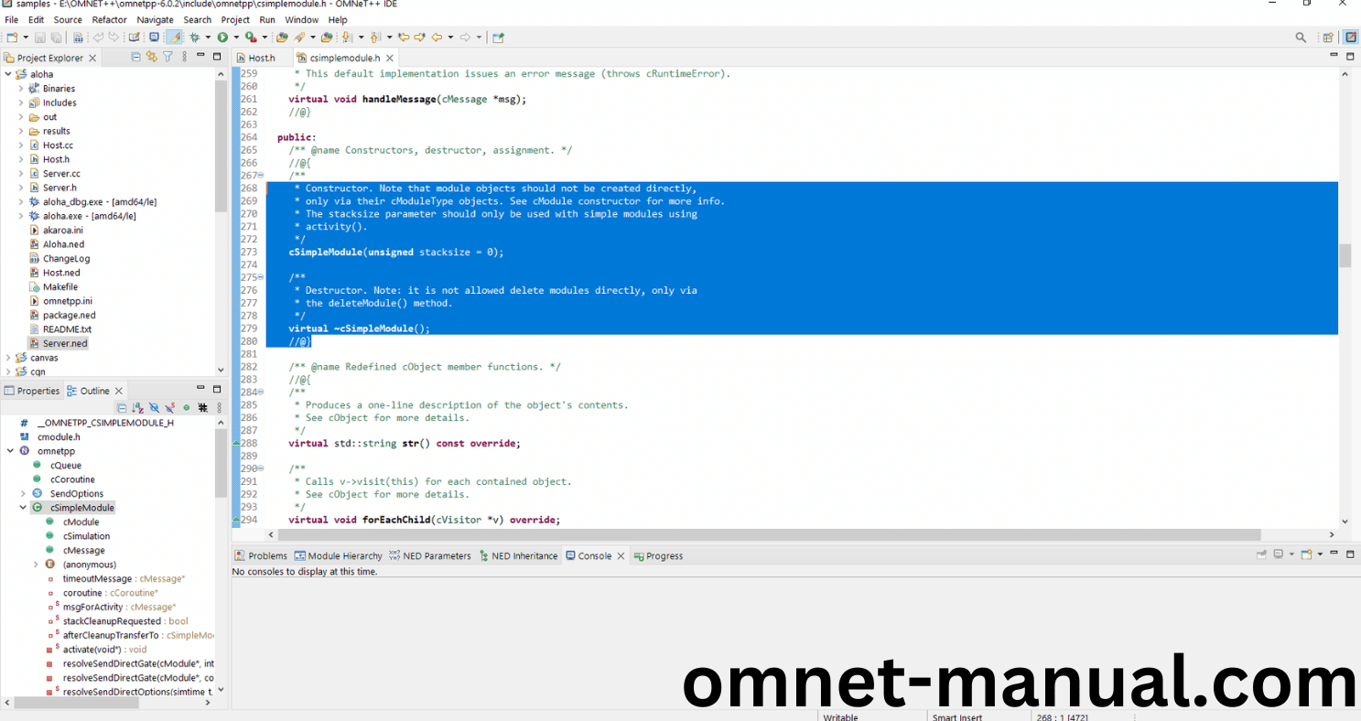The height and width of the screenshot is (721, 1361).
Task: Select omnetpp.ini in Project Explorer
Action: pyautogui.click(x=67, y=301)
